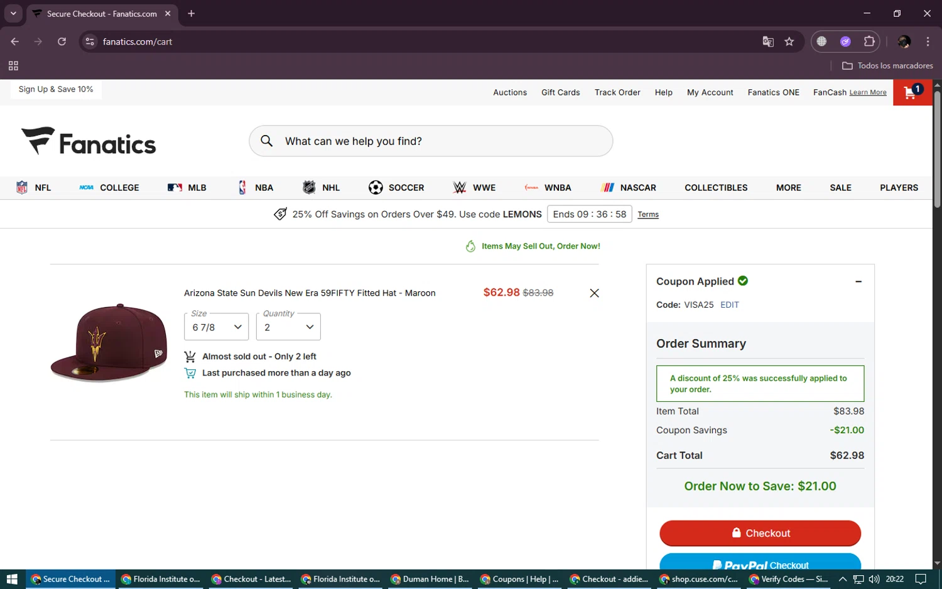Open the browser profile avatar
Viewport: 942px width, 589px height.
904,41
